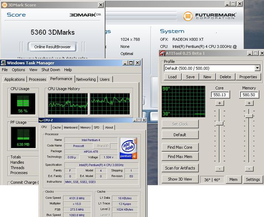Viewport: 264px width, 217px height.
Task: Click the Default button in ATITool
Action: (180, 135)
